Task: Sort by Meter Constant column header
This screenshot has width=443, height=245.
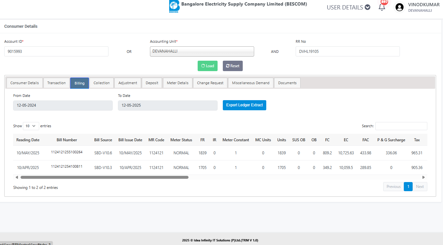Action: pos(236,140)
